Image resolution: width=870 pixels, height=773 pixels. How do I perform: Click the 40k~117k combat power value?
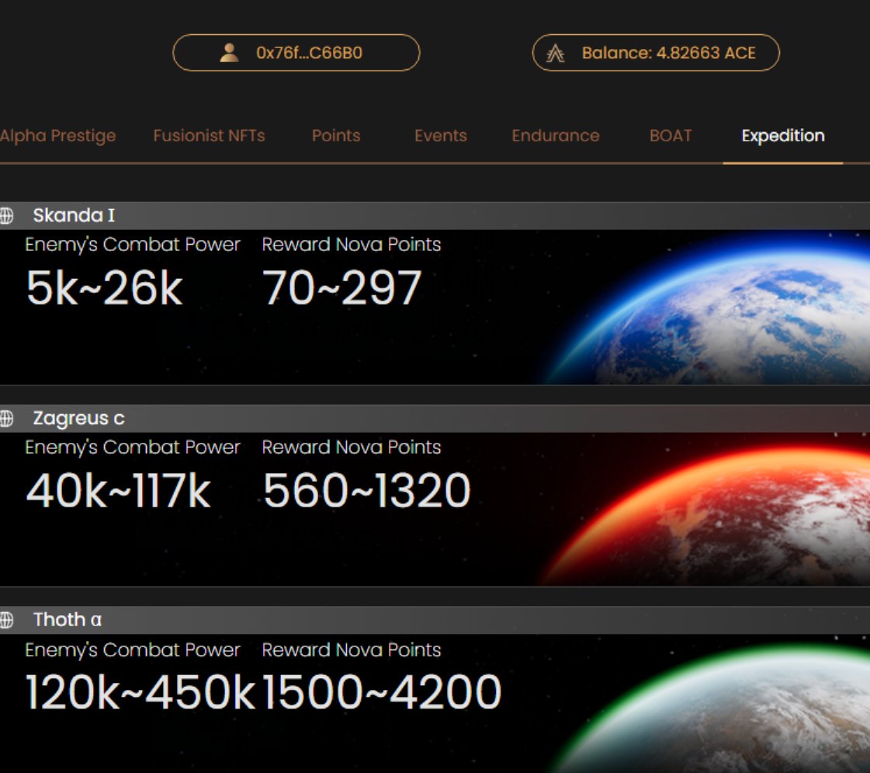tap(118, 491)
